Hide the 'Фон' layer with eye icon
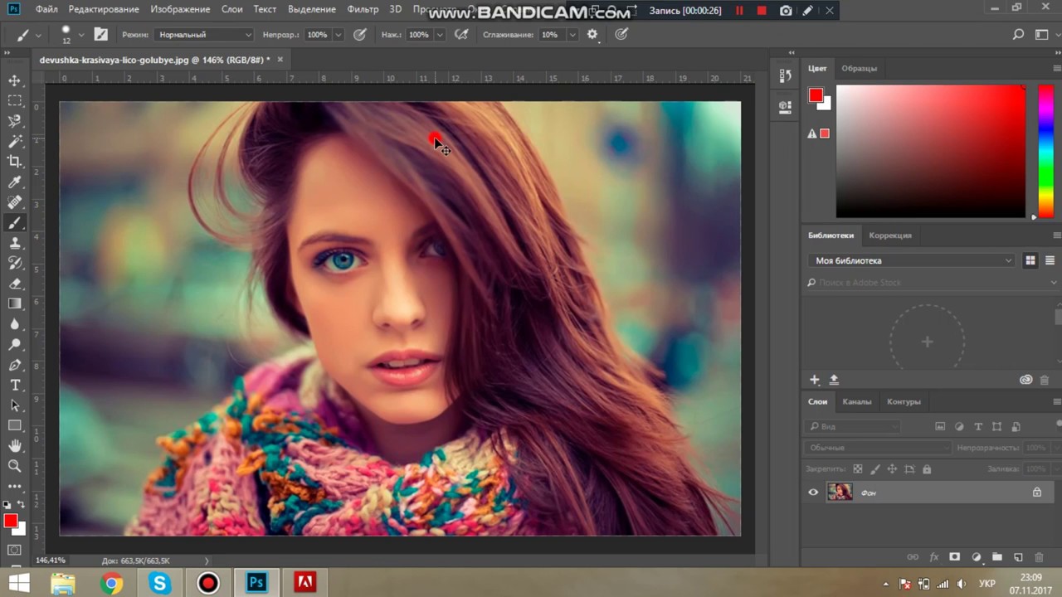The height and width of the screenshot is (597, 1062). 813,493
